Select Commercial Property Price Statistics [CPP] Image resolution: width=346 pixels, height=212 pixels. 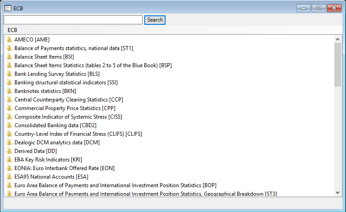coord(65,108)
